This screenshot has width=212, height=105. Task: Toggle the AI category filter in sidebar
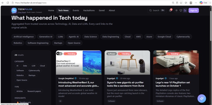17,66
